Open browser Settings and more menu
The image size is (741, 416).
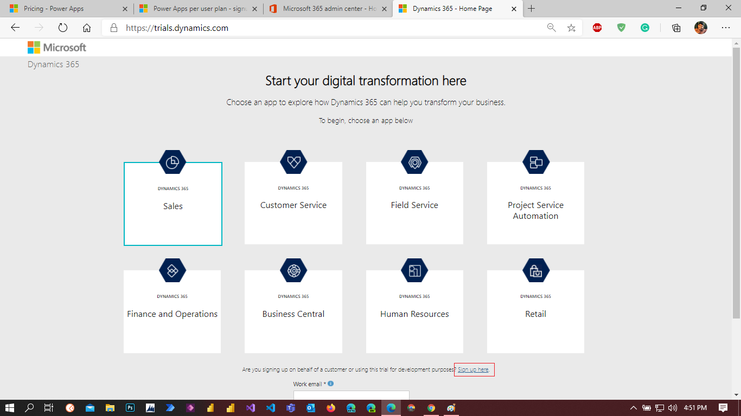(726, 28)
